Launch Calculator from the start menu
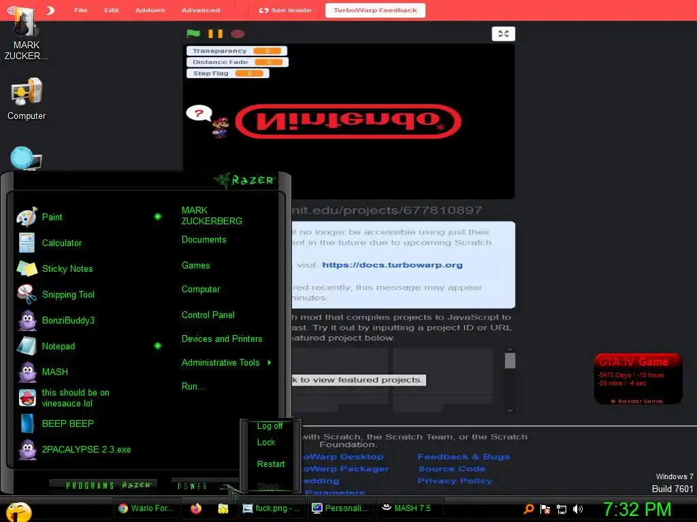697x522 pixels. (49, 243)
